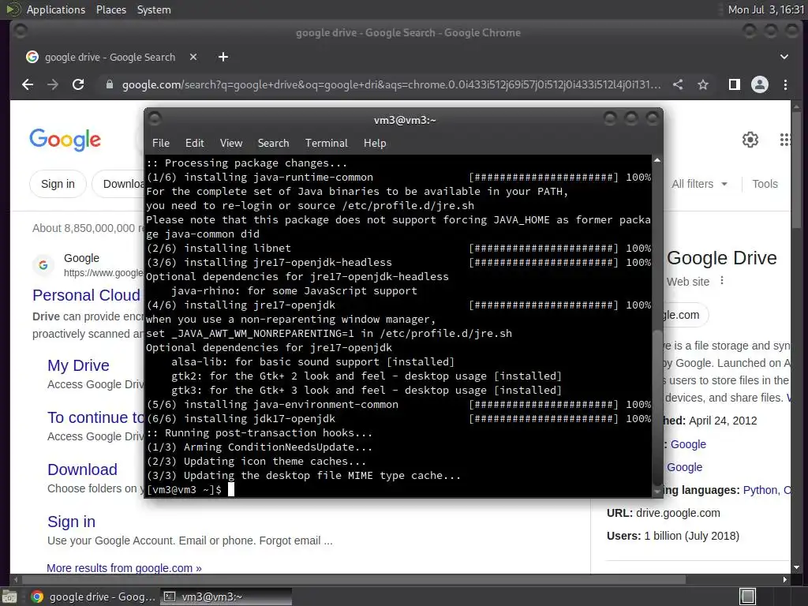Open terminal File menu

pyautogui.click(x=161, y=144)
